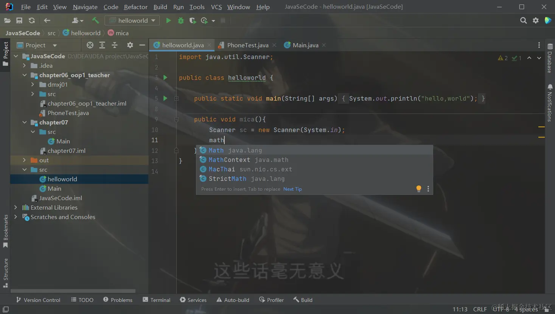The width and height of the screenshot is (555, 314).
Task: Click Project panel horizontal scrollbar
Action: pos(73,291)
